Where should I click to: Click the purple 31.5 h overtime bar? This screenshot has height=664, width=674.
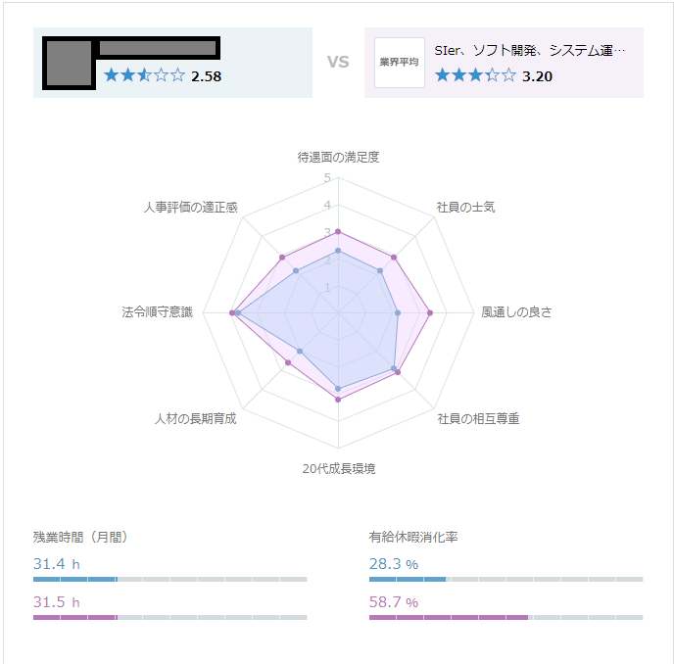pyautogui.click(x=75, y=617)
